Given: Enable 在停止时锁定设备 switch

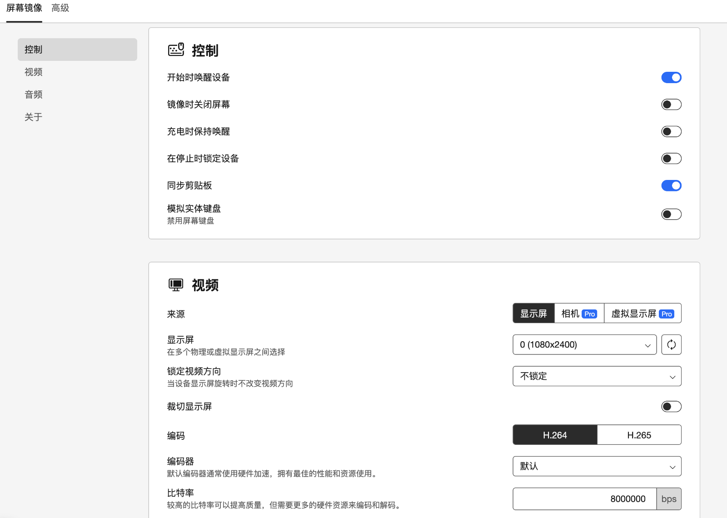Looking at the screenshot, I should point(671,159).
